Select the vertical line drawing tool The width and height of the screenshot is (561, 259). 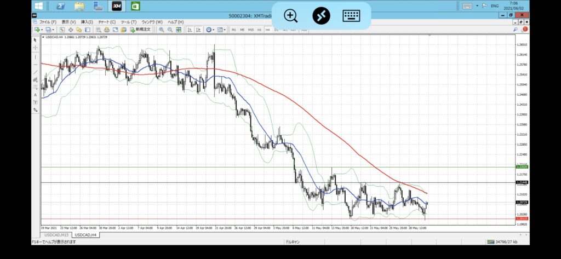coord(36,56)
